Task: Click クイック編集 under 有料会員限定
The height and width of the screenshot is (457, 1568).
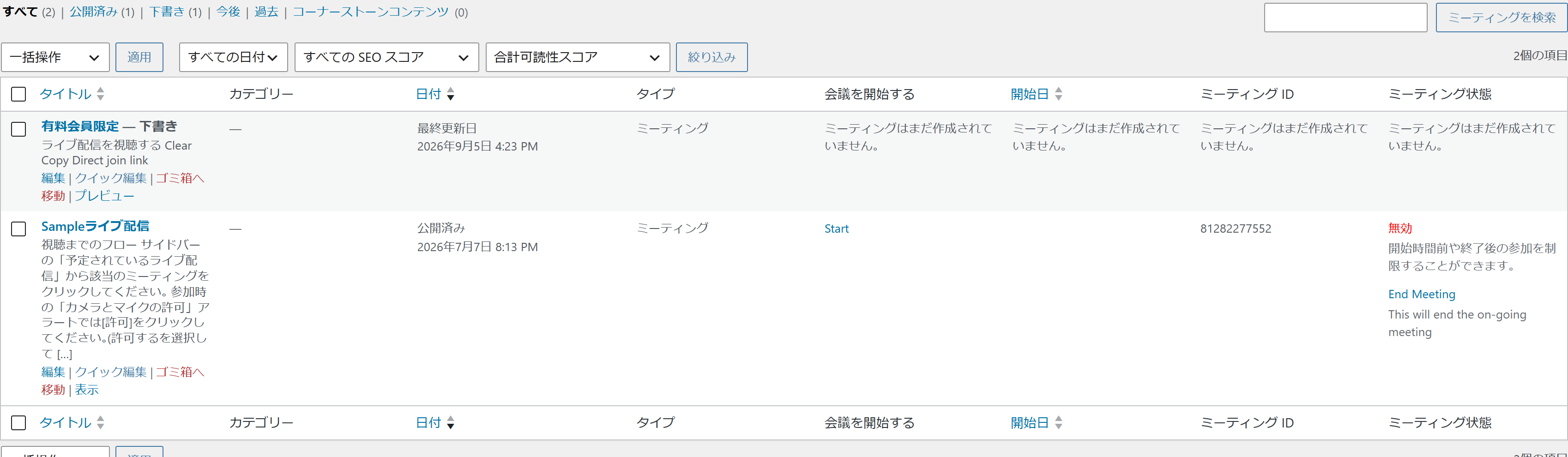Action: point(111,178)
